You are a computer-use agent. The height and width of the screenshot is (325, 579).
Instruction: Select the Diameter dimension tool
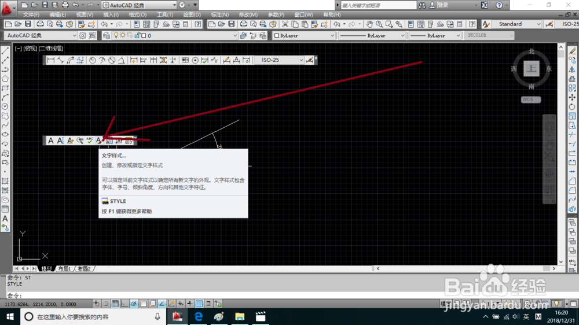tap(112, 60)
